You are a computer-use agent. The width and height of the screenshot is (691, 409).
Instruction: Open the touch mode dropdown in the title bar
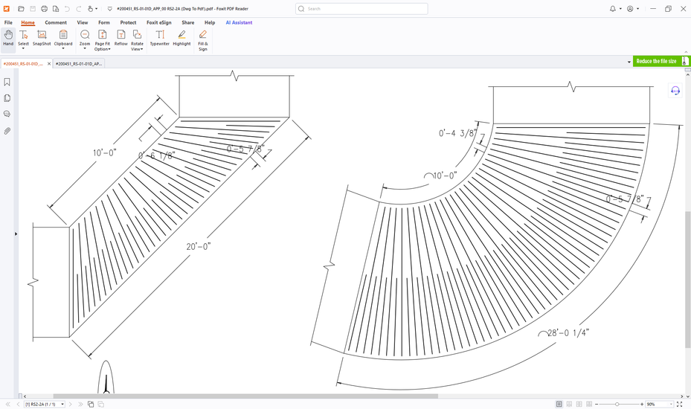click(96, 9)
